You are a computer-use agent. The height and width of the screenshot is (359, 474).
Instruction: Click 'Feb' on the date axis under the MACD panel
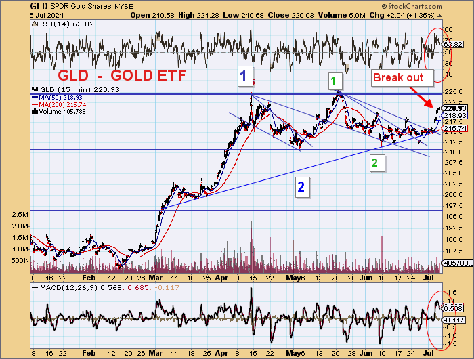pos(89,353)
